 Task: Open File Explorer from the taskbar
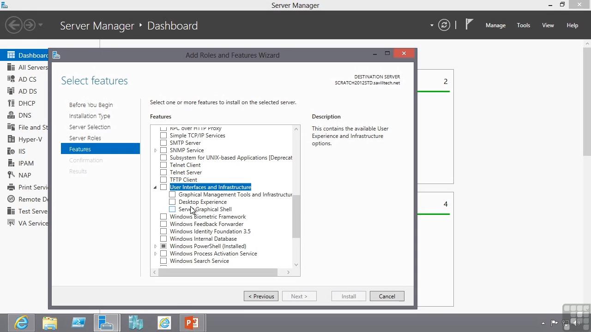pyautogui.click(x=50, y=323)
